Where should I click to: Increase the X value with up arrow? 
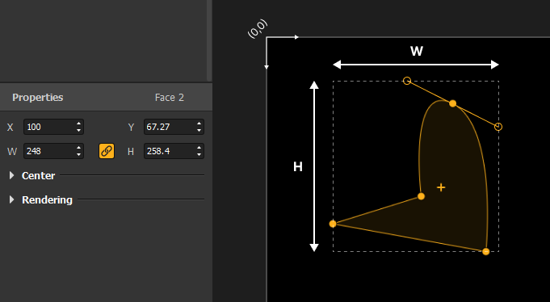(x=79, y=124)
